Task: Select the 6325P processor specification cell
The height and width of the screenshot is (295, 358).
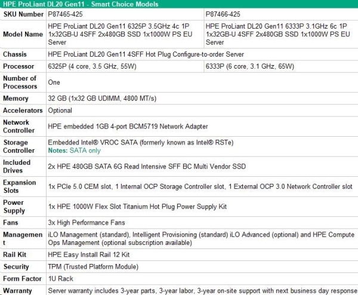Action: tap(92, 66)
